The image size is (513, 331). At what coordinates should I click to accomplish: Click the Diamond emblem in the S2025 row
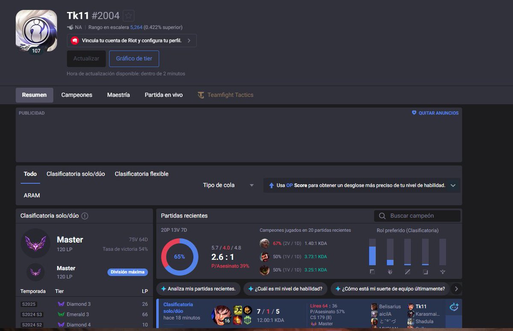[x=61, y=304]
